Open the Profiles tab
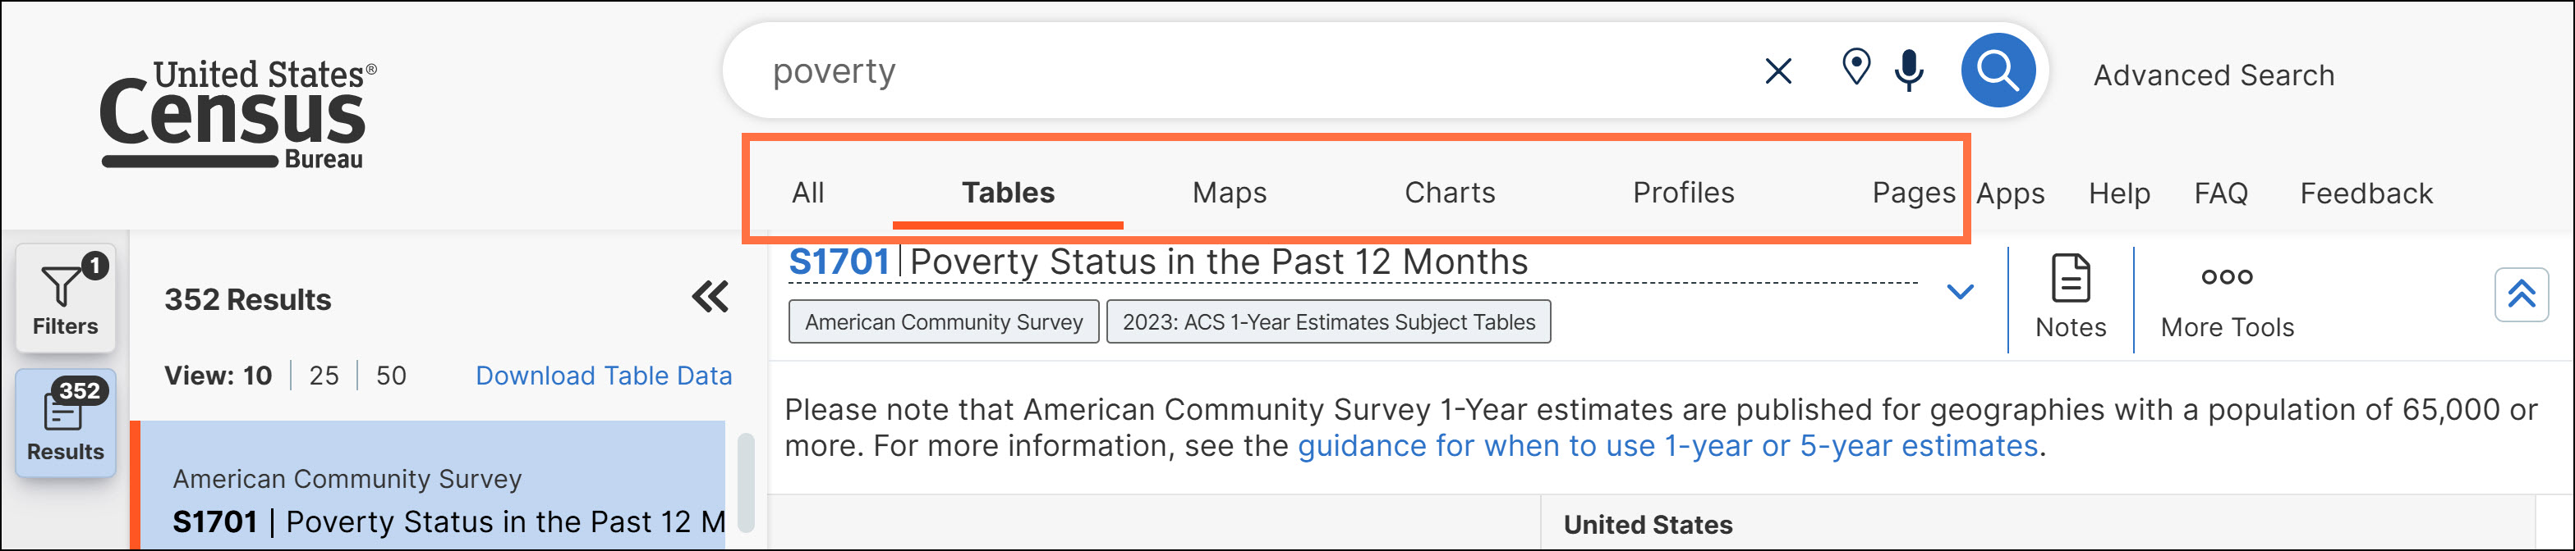 click(x=1683, y=193)
